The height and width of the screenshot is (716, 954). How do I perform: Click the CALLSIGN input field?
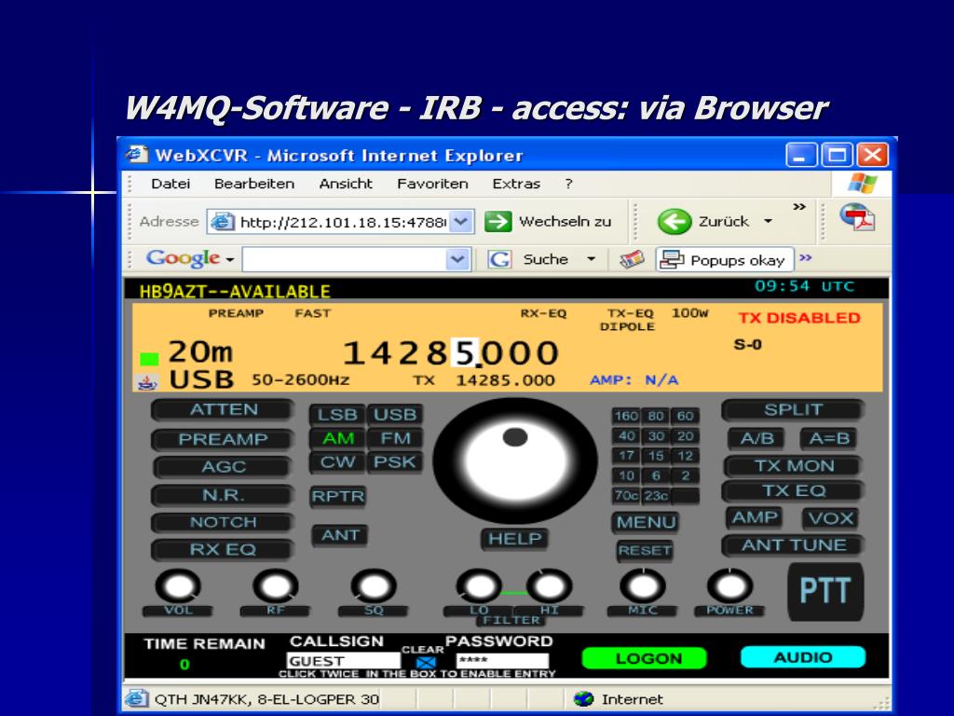click(343, 661)
